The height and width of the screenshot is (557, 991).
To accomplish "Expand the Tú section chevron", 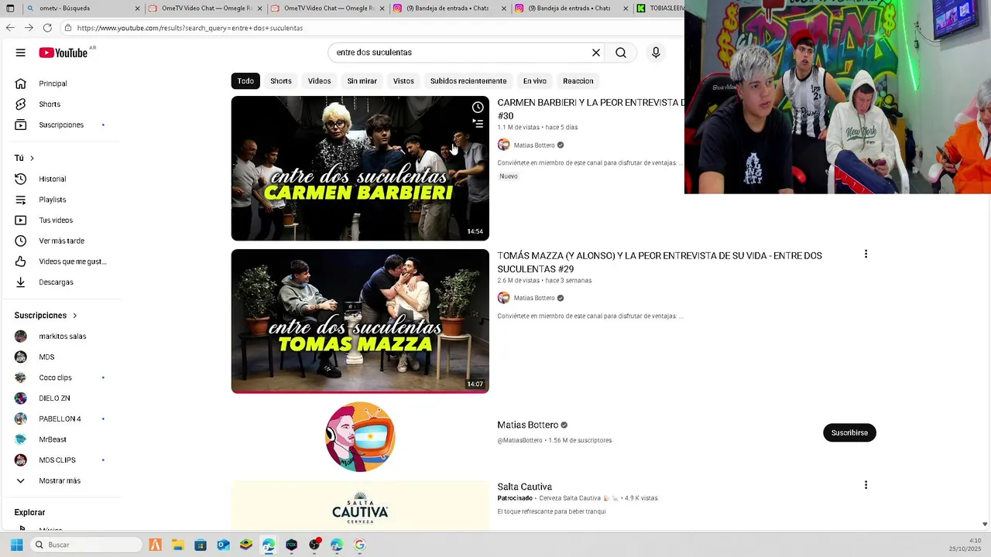I will (x=32, y=158).
